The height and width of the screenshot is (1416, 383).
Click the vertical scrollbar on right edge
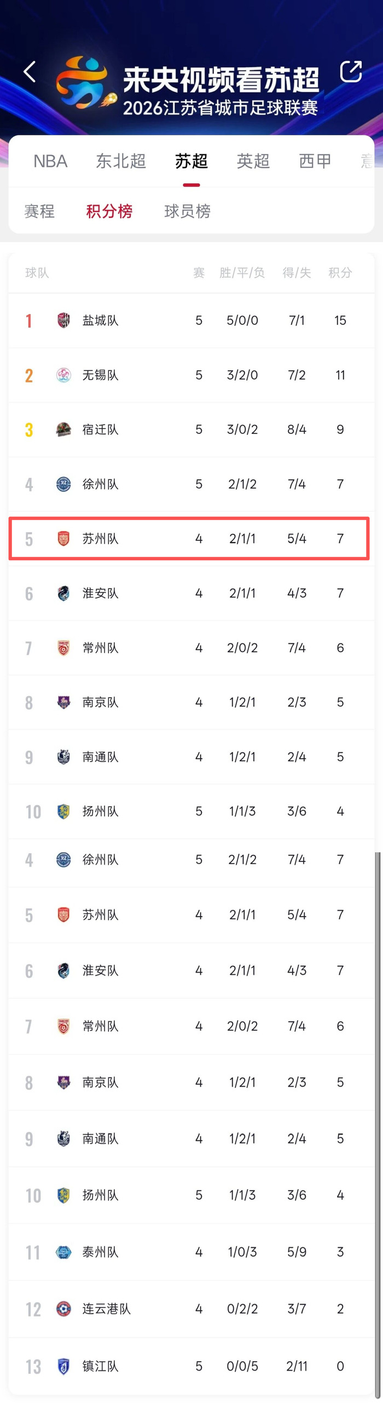[x=378, y=1125]
